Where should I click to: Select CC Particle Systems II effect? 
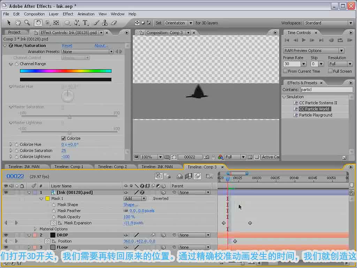point(318,103)
